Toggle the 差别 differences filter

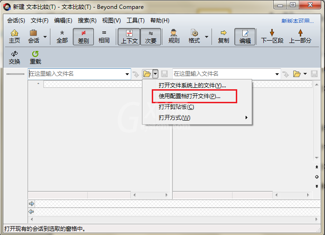point(83,37)
